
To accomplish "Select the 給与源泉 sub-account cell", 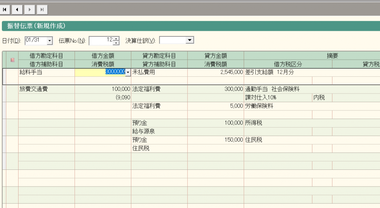I will click(x=159, y=131).
